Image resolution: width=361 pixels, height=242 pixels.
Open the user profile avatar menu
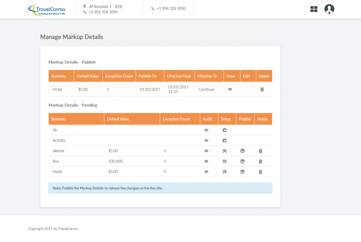point(329,9)
